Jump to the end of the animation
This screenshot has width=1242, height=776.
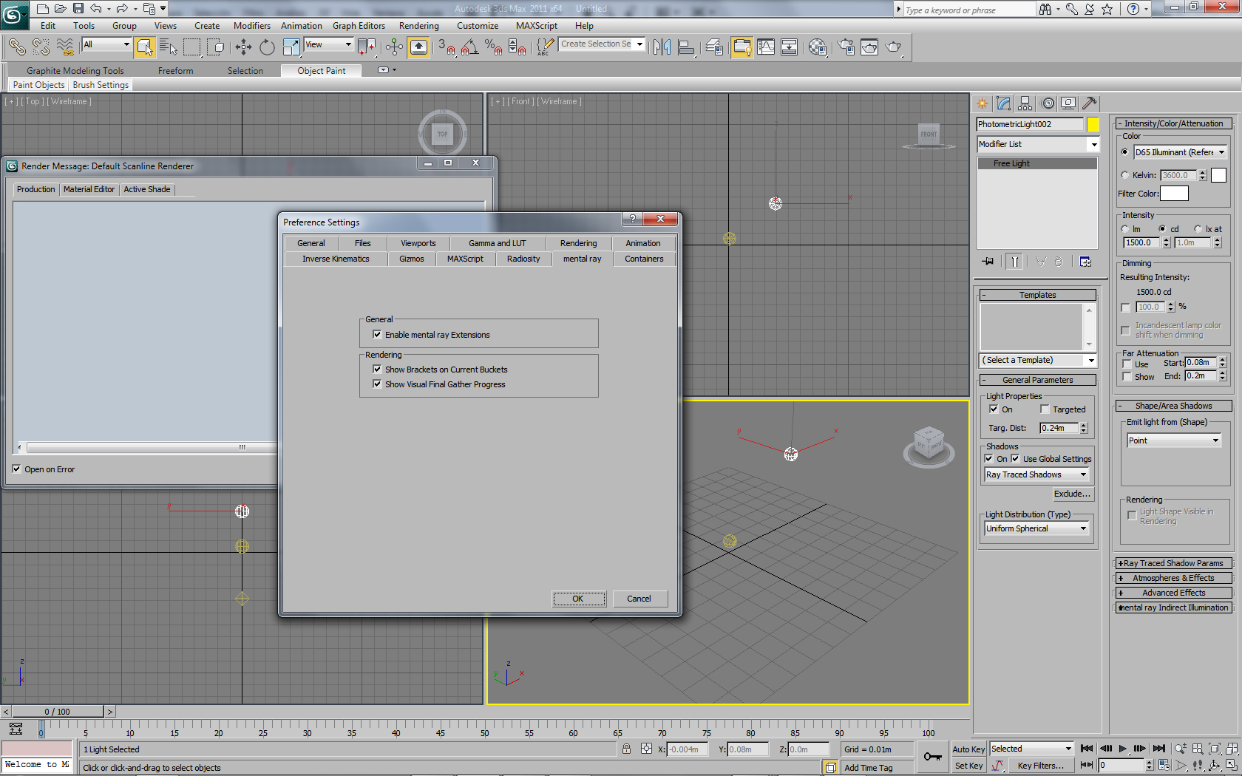point(1159,749)
